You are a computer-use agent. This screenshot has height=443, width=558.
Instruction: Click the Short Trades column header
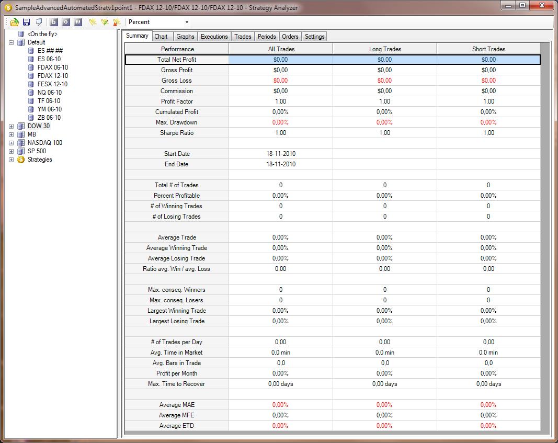coord(488,49)
